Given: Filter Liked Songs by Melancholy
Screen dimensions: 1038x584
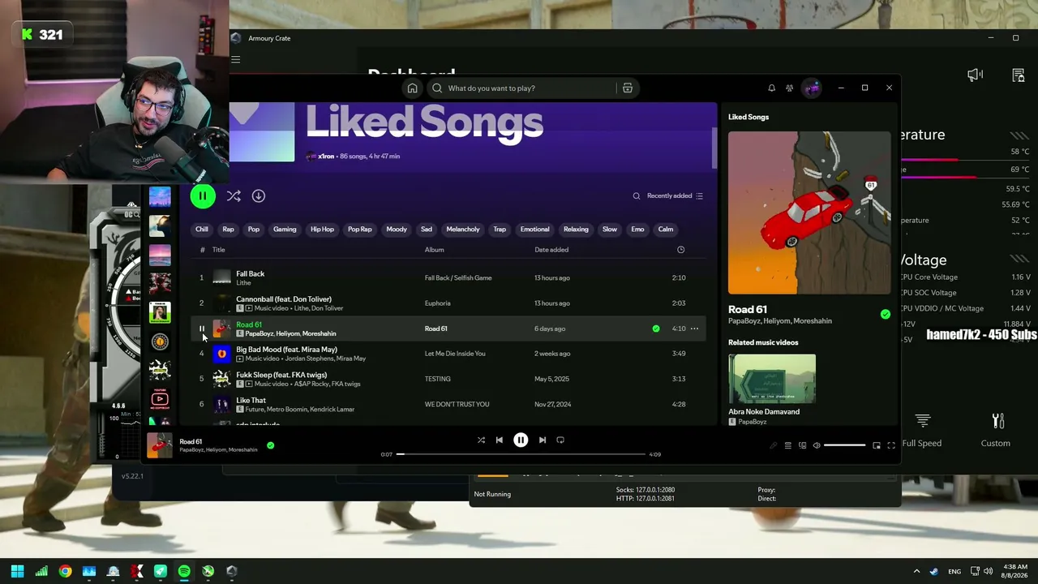Looking at the screenshot, I should point(463,229).
